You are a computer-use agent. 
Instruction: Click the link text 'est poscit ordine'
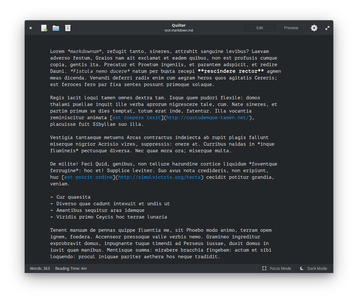(88, 177)
